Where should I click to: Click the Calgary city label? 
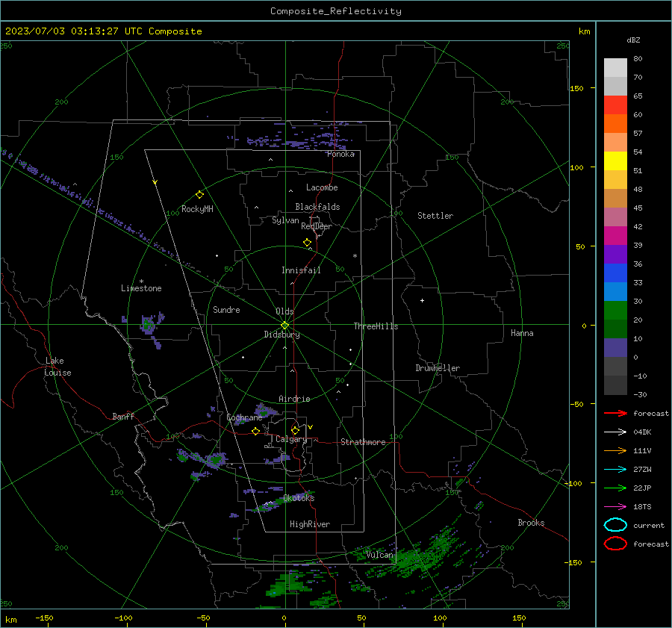pos(291,439)
